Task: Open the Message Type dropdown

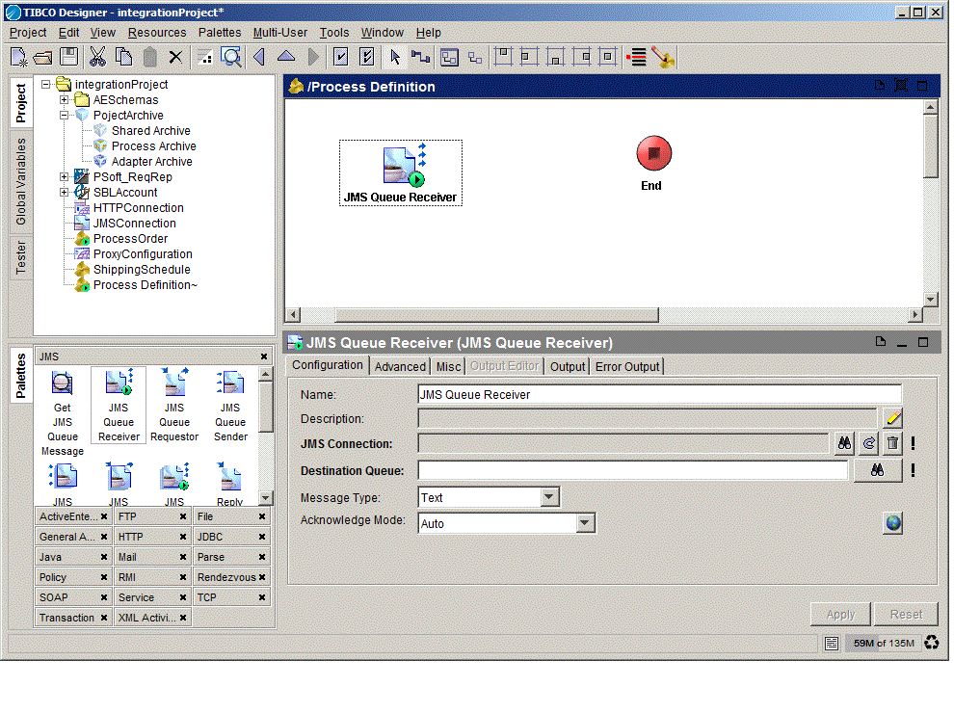Action: 549,497
